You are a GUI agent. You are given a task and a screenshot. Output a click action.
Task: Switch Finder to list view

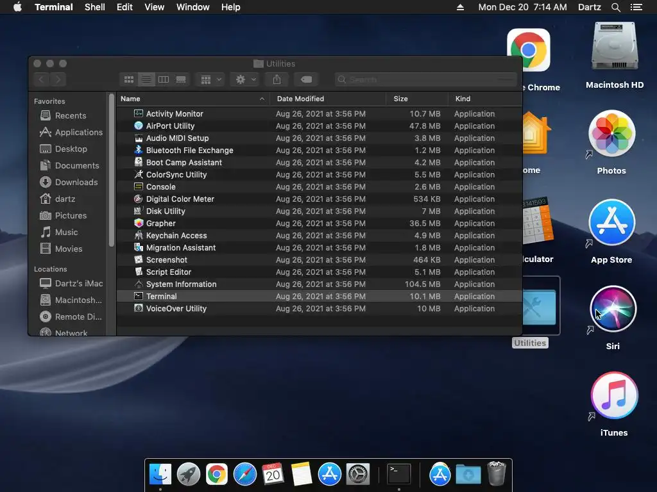coord(146,79)
